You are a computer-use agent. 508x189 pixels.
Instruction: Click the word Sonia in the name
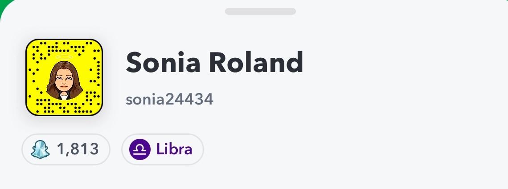point(164,62)
